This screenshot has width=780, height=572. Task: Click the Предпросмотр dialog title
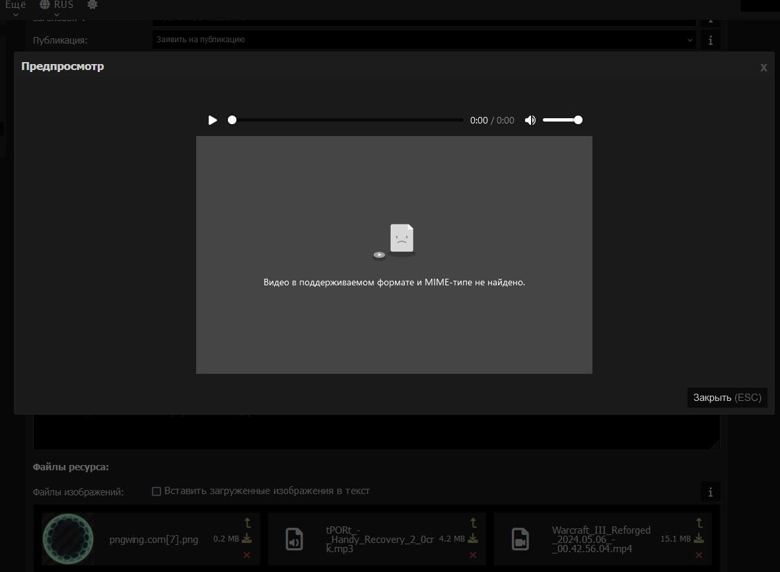tap(63, 66)
